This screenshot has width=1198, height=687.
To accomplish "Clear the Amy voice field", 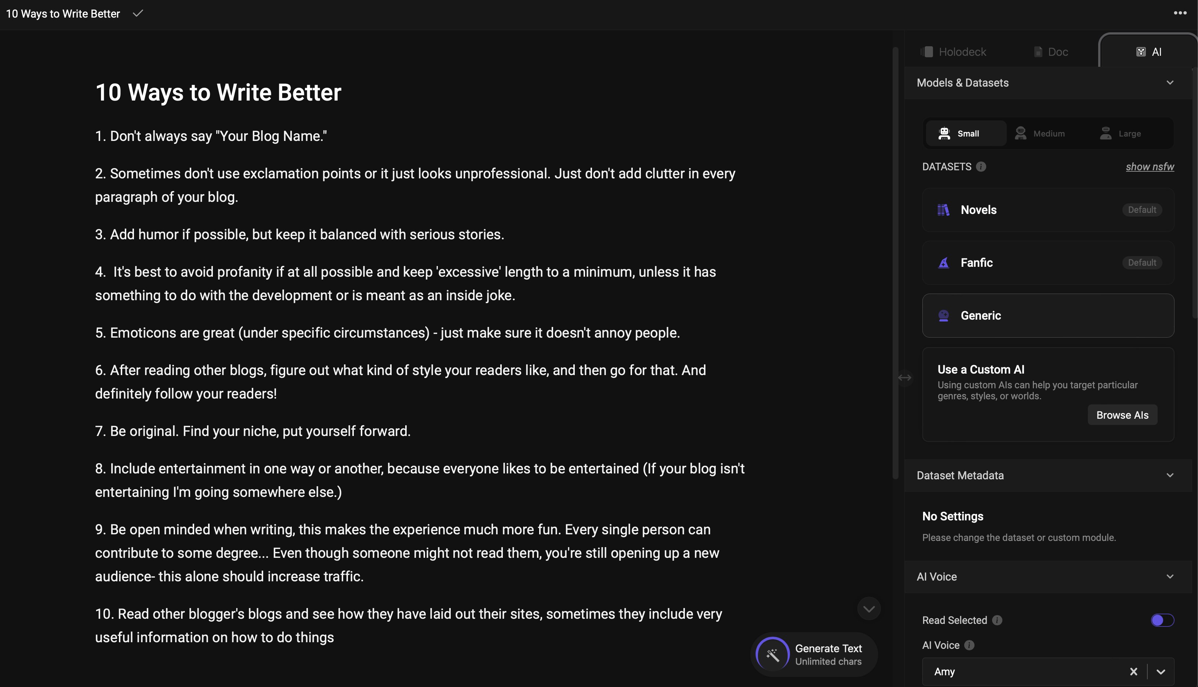I will pyautogui.click(x=1133, y=670).
